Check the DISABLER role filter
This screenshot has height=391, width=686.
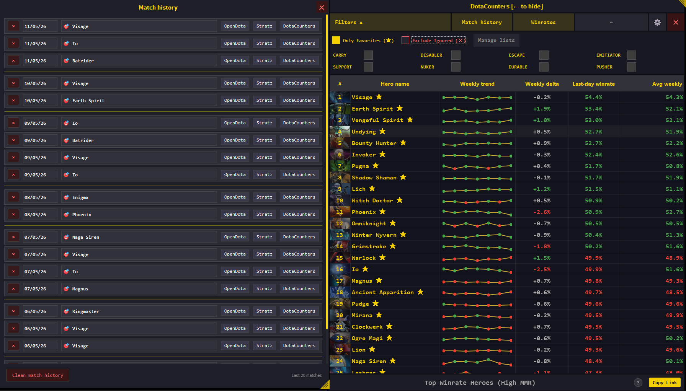pos(456,55)
